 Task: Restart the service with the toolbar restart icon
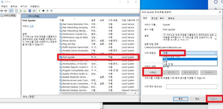(x=52, y=11)
